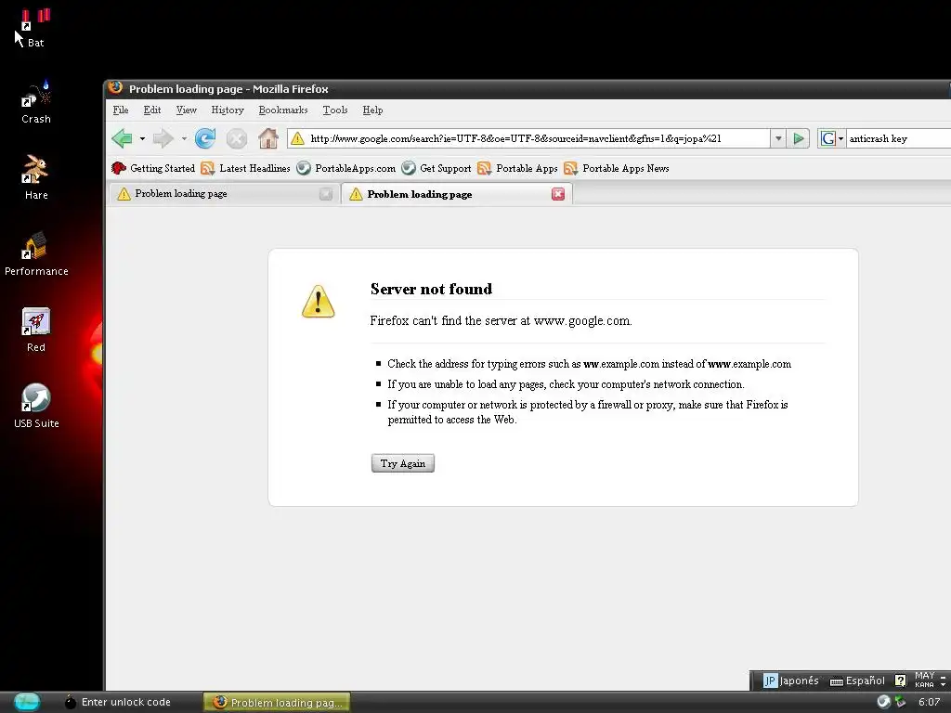This screenshot has height=713, width=951.
Task: Click the greyed-out Stop button
Action: 237,139
